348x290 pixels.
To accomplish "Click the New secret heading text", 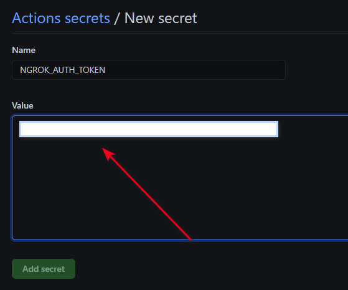I will [x=161, y=18].
